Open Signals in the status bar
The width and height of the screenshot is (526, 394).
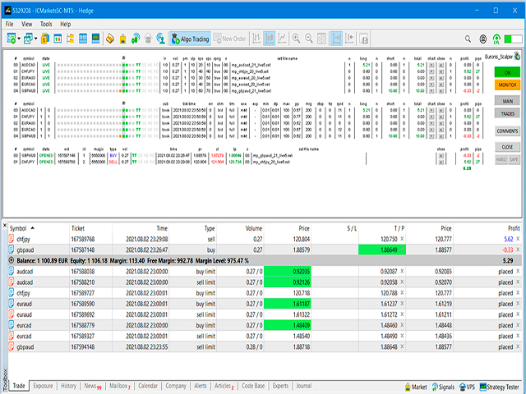click(443, 387)
